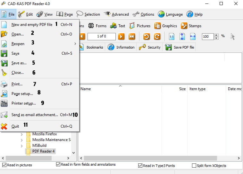Choose Page setup... menu entry
Image resolution: width=243 pixels, height=174 pixels.
tap(40, 94)
